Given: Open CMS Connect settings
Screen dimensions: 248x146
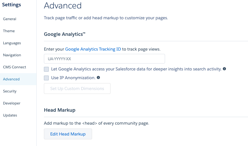Looking at the screenshot, I should (15, 67).
